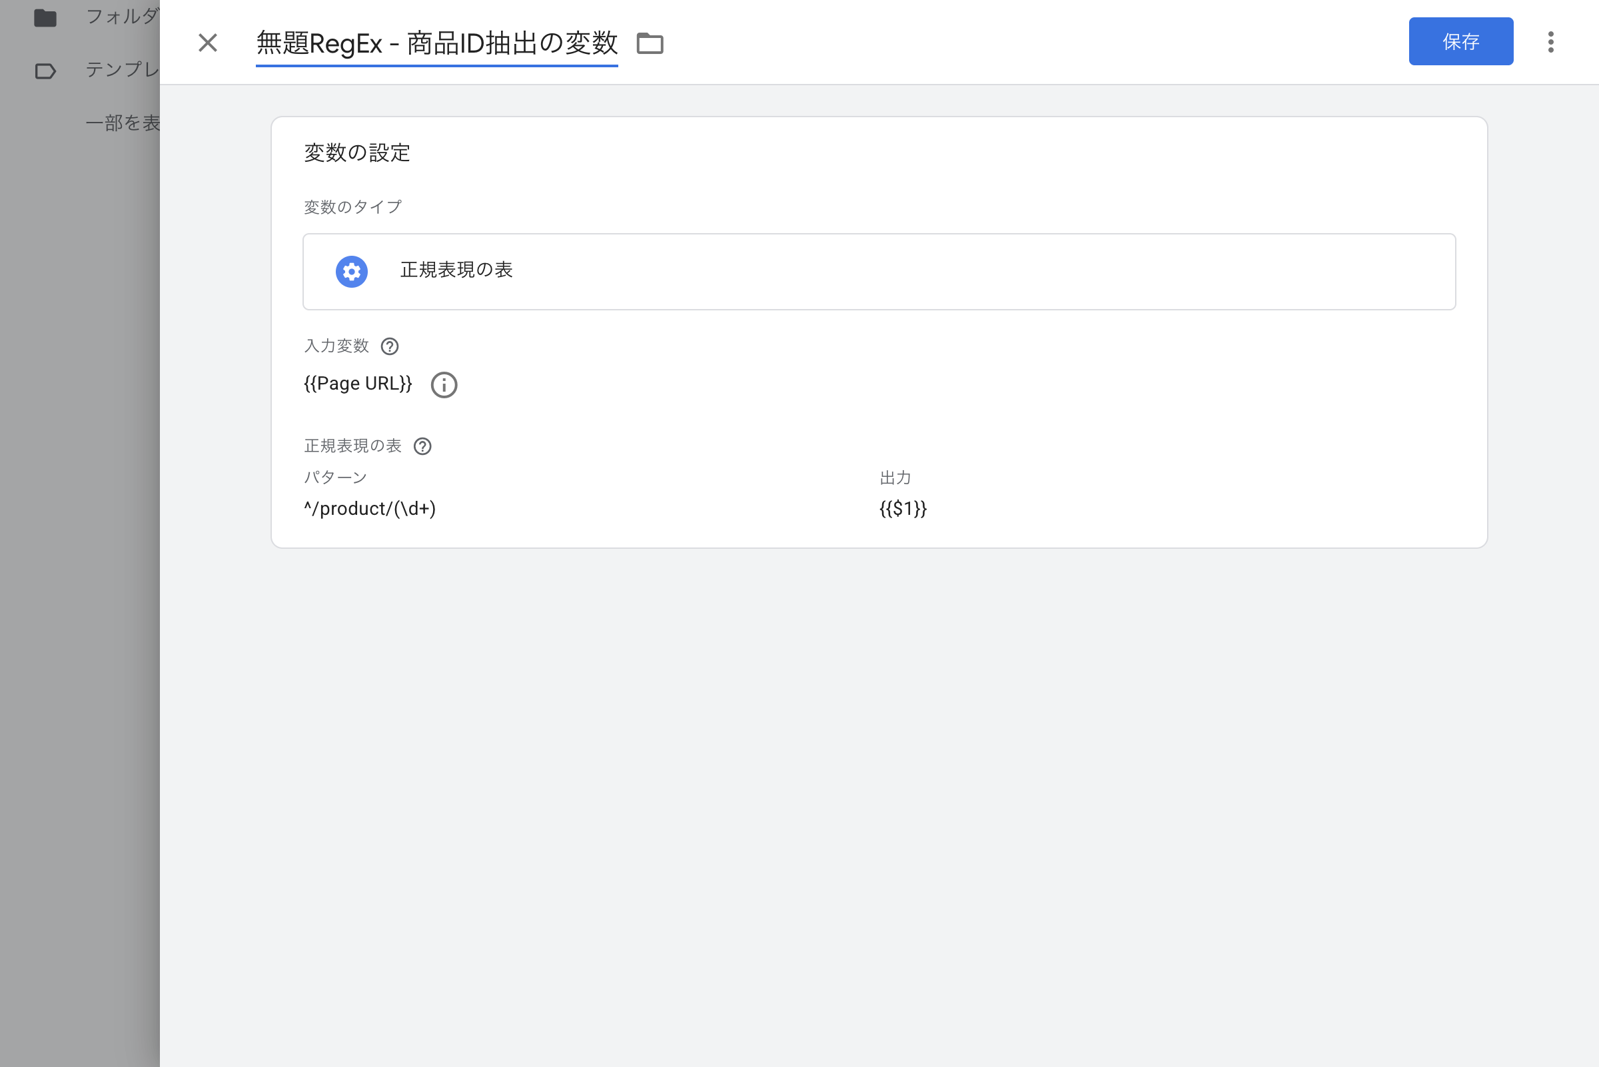This screenshot has height=1067, width=1599.
Task: Click the 変数の設定 heading
Action: 356,153
